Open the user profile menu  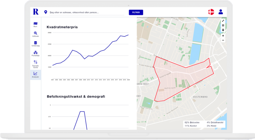220,12
